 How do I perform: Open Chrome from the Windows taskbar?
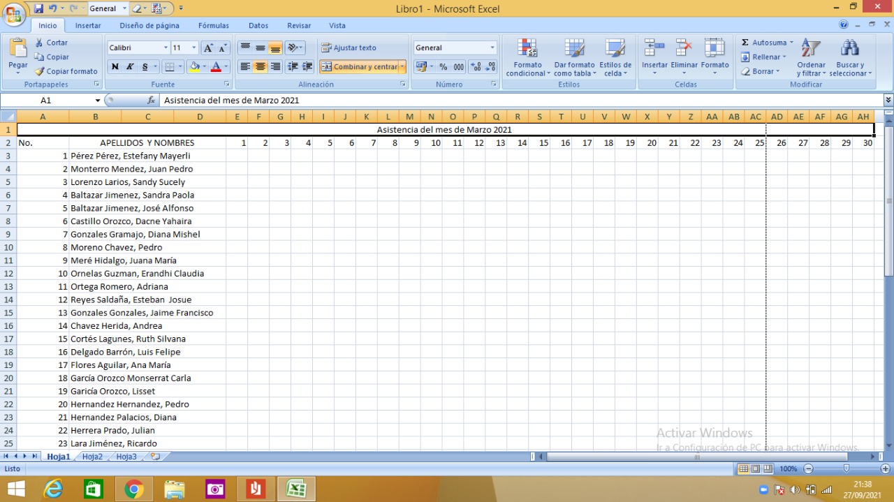[x=133, y=489]
